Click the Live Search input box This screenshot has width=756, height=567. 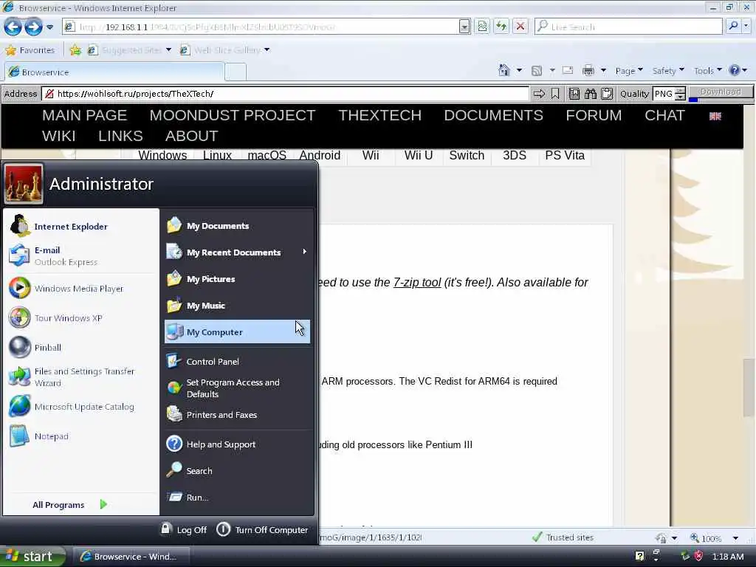click(628, 27)
